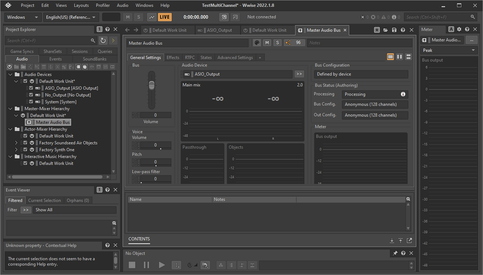Click the Audio Device '>>' button
Viewport: 483px width, 275px height.
299,74
